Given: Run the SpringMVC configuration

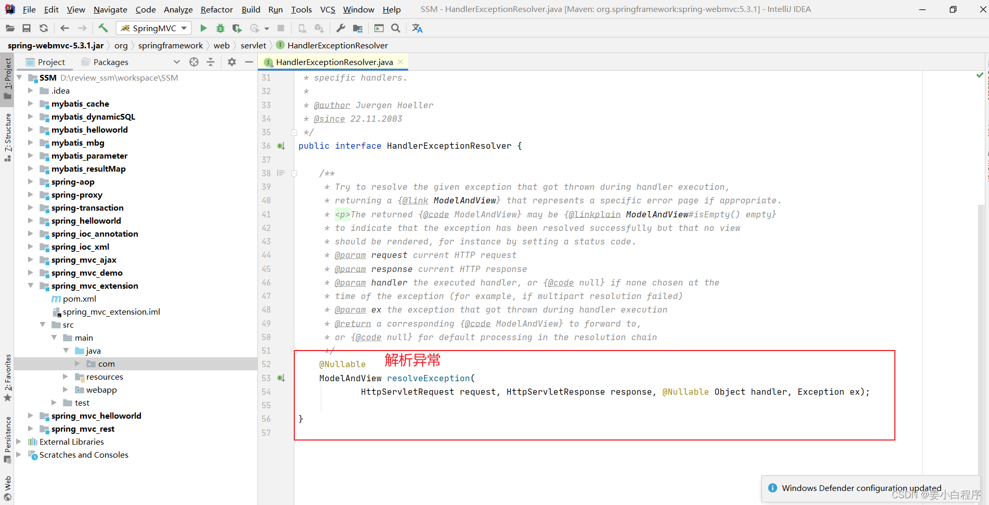Looking at the screenshot, I should pos(203,28).
